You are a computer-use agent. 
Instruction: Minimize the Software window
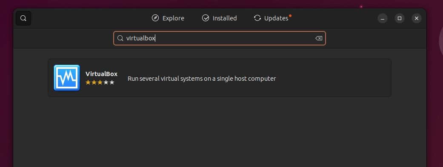coord(383,18)
